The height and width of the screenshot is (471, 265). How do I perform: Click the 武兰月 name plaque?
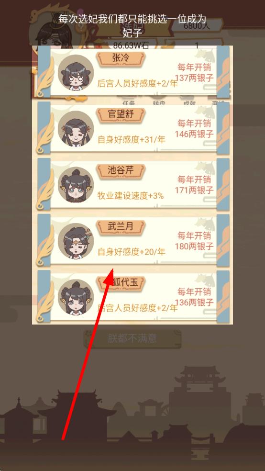point(121,227)
